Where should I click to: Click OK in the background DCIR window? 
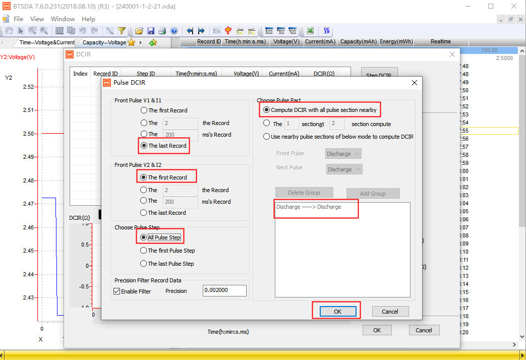[x=377, y=330]
